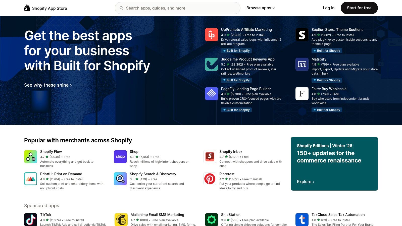The width and height of the screenshot is (402, 226).
Task: Select the Shopify Flow icon
Action: click(x=30, y=157)
